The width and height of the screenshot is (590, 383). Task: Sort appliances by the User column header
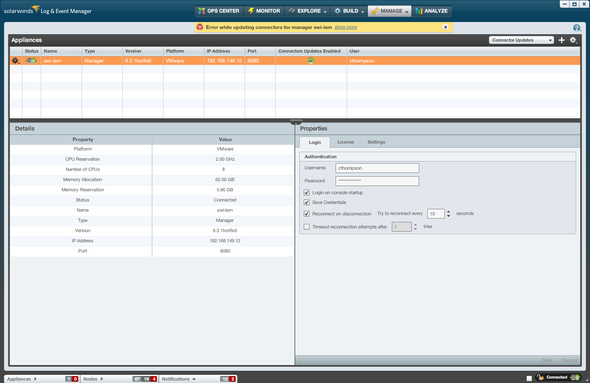click(x=464, y=51)
